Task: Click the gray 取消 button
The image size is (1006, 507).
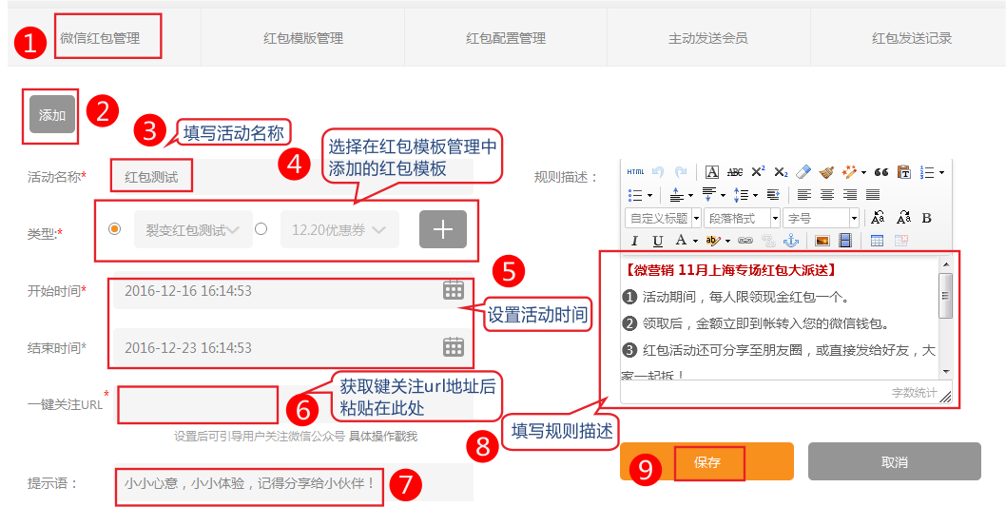Action: tap(894, 462)
